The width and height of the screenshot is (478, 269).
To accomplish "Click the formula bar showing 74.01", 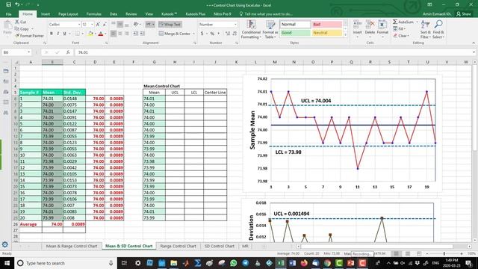I will 273,52.
